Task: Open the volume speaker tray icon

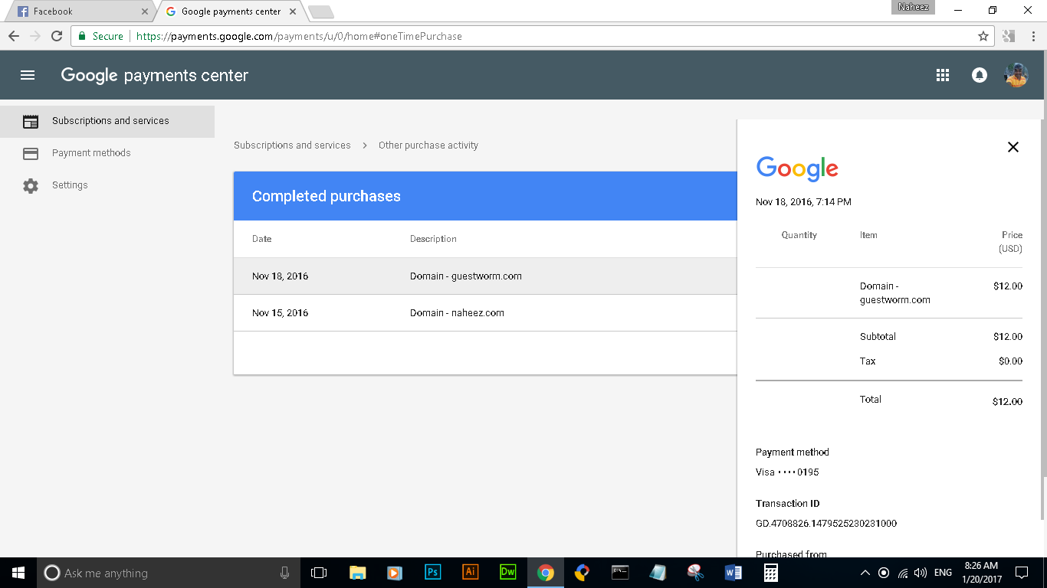Action: point(921,573)
